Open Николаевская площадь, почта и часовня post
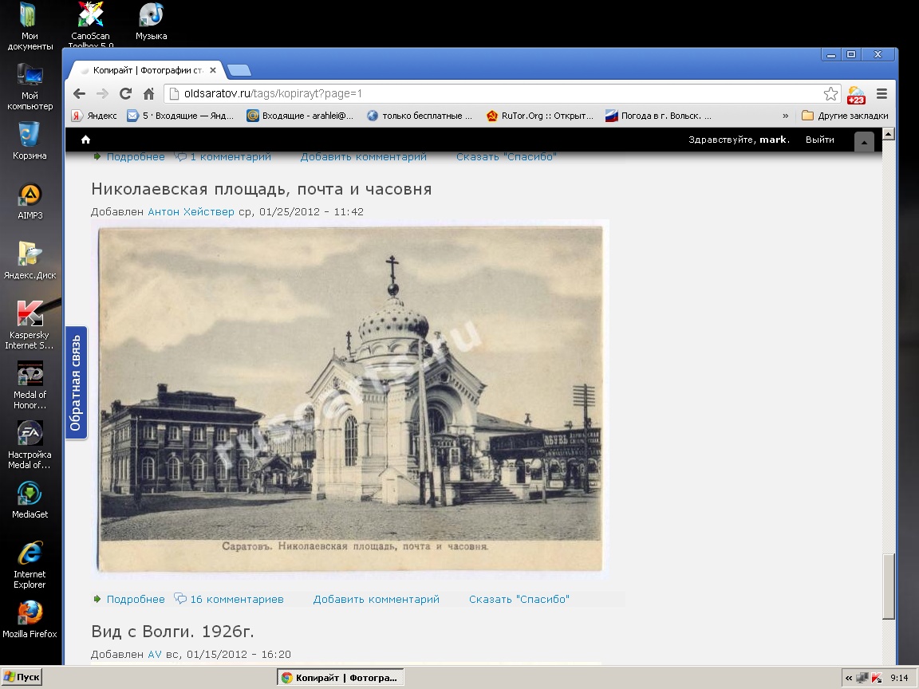 262,189
